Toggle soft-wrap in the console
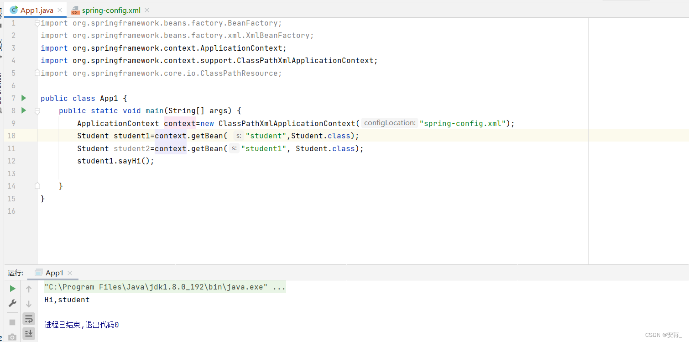This screenshot has height=342, width=689. tap(29, 319)
